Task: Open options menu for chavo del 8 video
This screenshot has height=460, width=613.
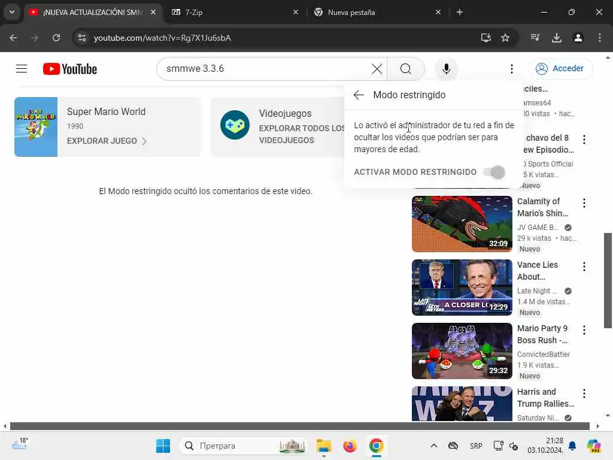Action: 584,140
